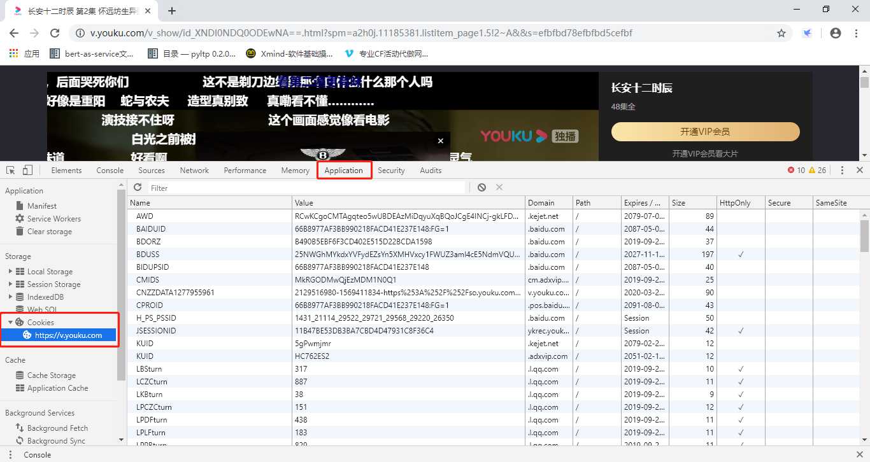Expand the IndexedDB tree node
Viewport: 870px width, 462px height.
pos(10,297)
